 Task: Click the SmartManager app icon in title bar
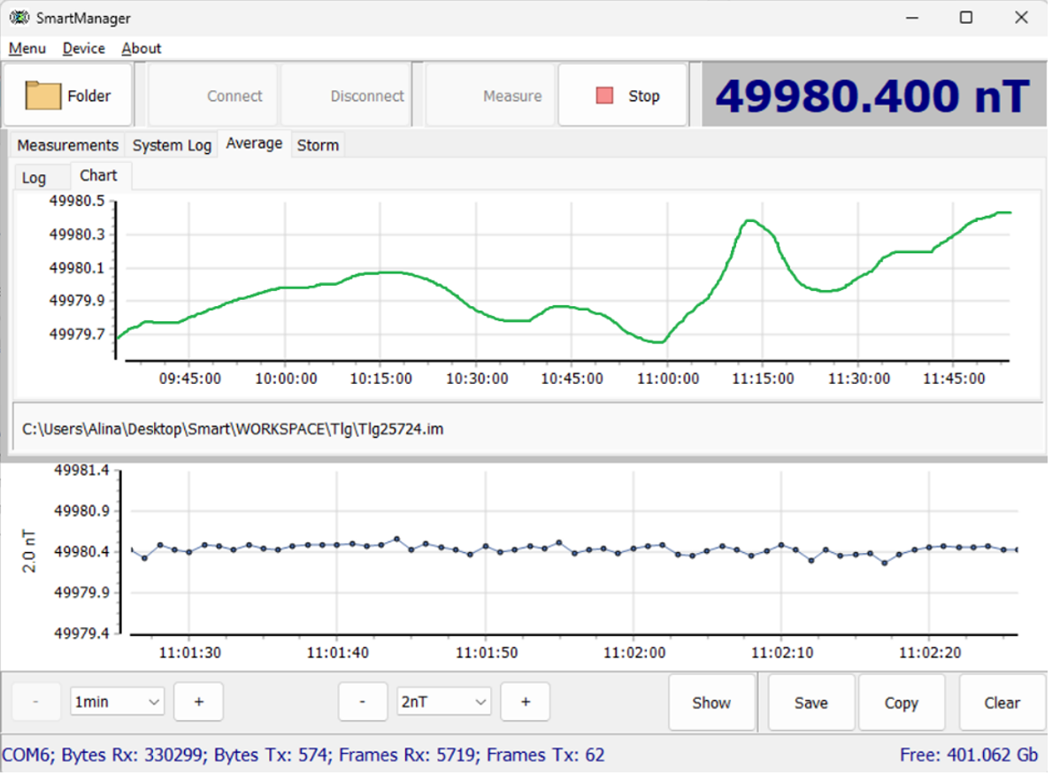pyautogui.click(x=18, y=18)
